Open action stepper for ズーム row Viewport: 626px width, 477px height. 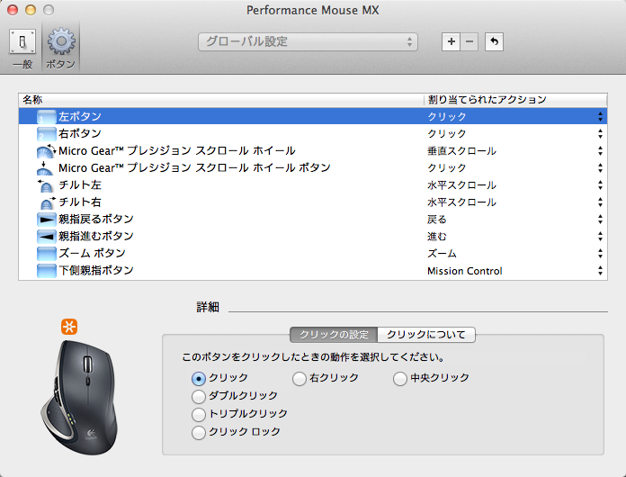[x=600, y=254]
